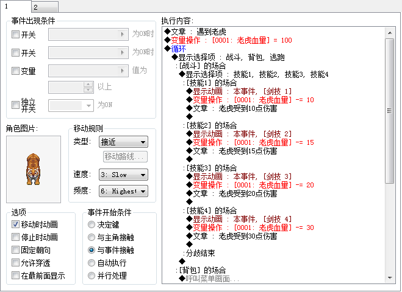The image size is (402, 292).
Task: Select 显示选择项 : 战斗, 背包, 逃跑 line
Action: 228,57
